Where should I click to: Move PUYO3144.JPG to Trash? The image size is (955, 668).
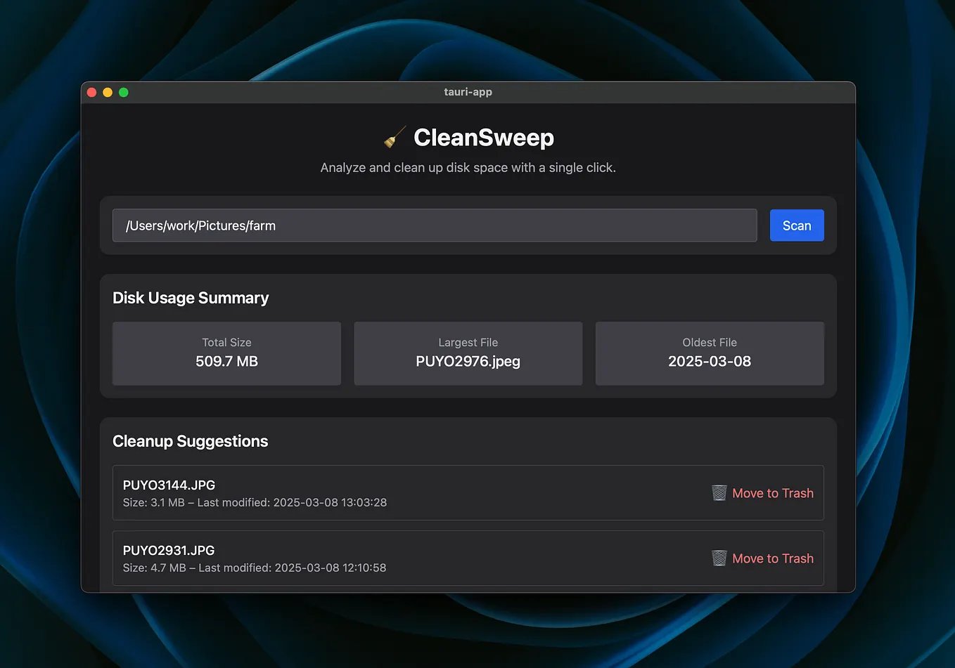(x=772, y=493)
